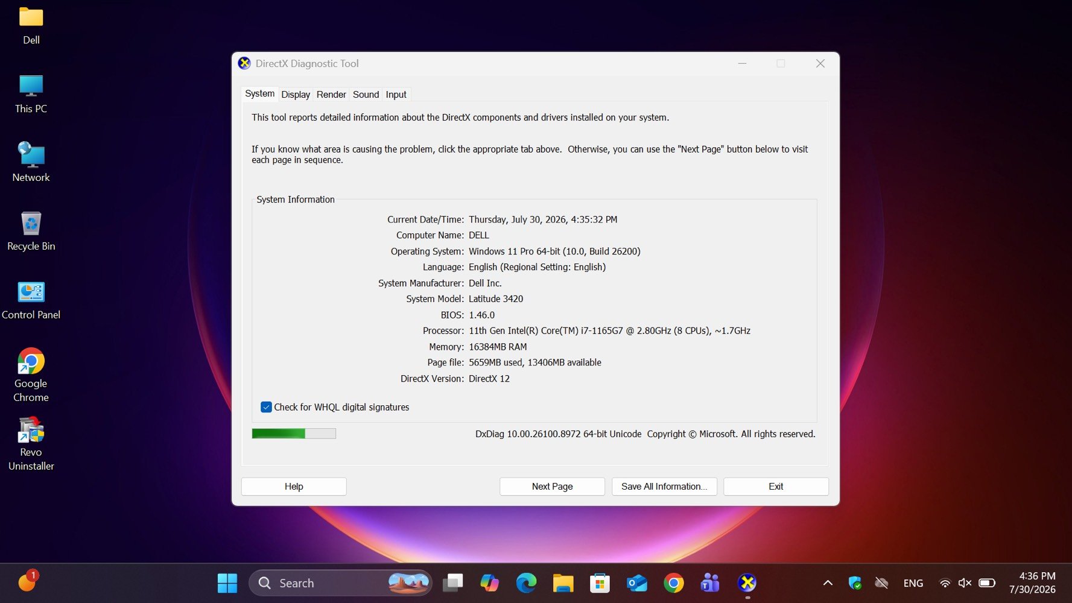Viewport: 1072px width, 603px height.
Task: Click the DirectX Diagnostic Tool title icon
Action: pos(244,63)
